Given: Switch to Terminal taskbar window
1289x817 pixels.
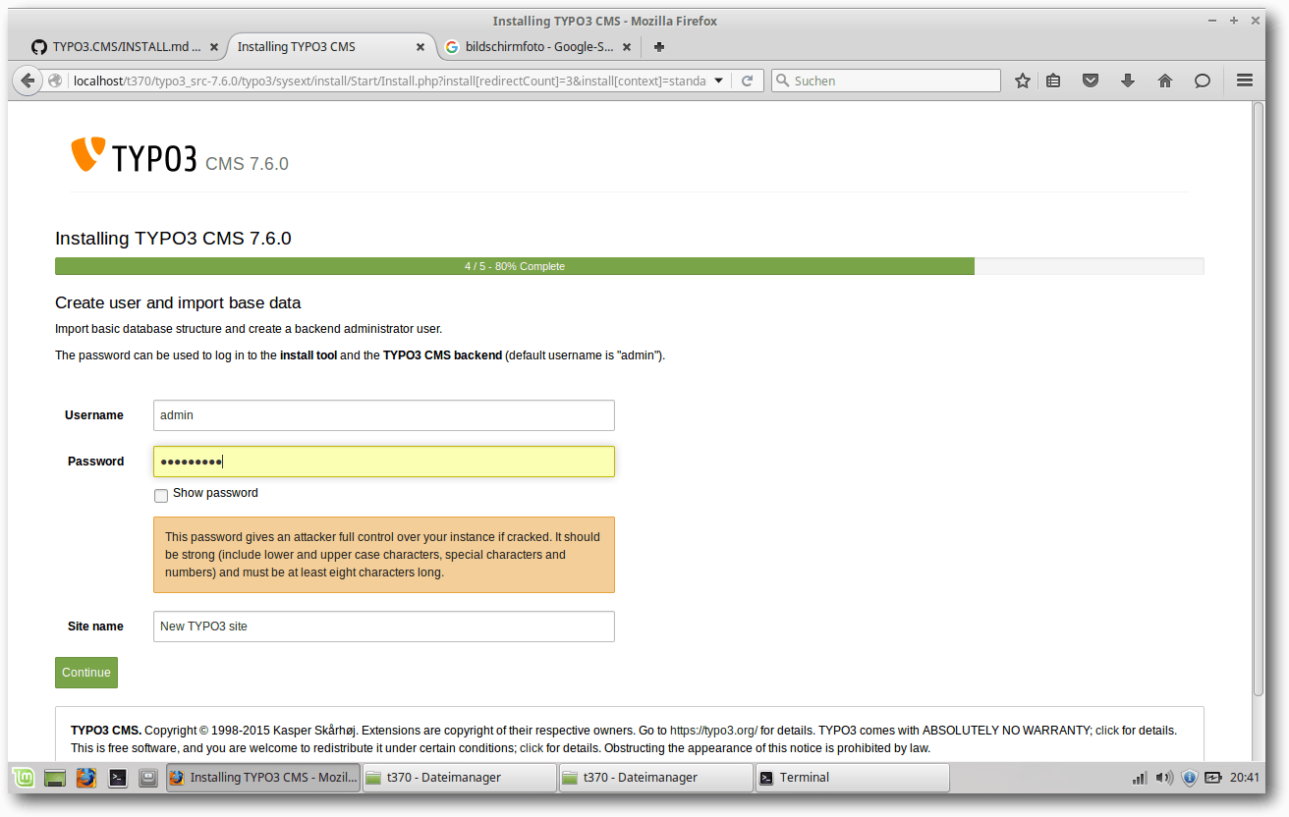Looking at the screenshot, I should pyautogui.click(x=852, y=778).
